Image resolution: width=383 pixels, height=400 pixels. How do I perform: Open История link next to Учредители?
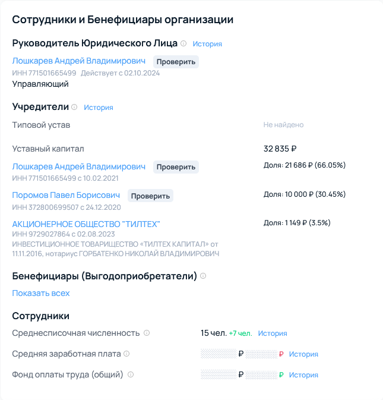[x=99, y=108]
